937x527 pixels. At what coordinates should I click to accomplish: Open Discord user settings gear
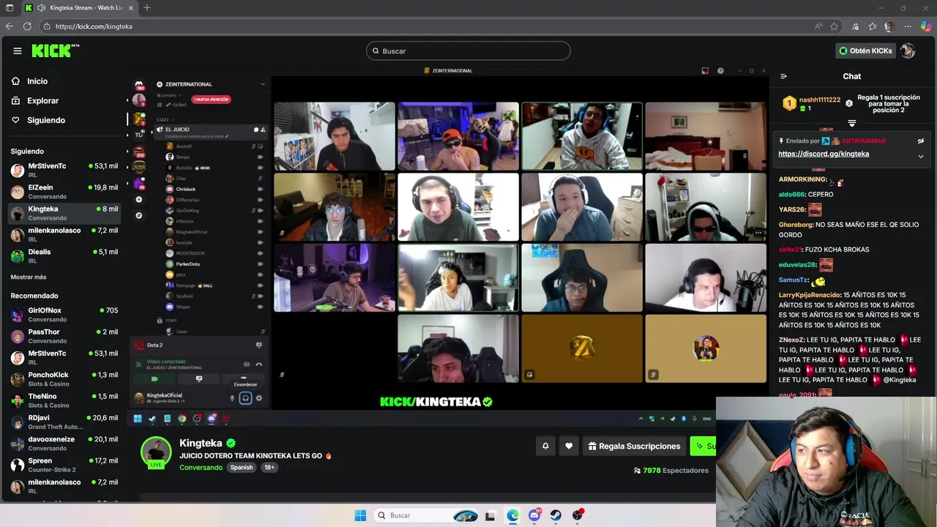(258, 398)
